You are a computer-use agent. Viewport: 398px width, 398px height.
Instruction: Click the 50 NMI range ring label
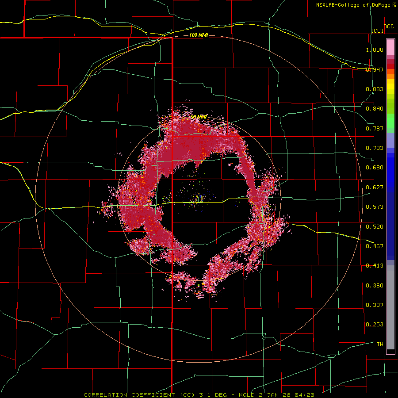coord(199,117)
